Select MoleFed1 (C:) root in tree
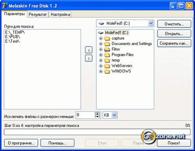195x151 pixels. point(117,33)
